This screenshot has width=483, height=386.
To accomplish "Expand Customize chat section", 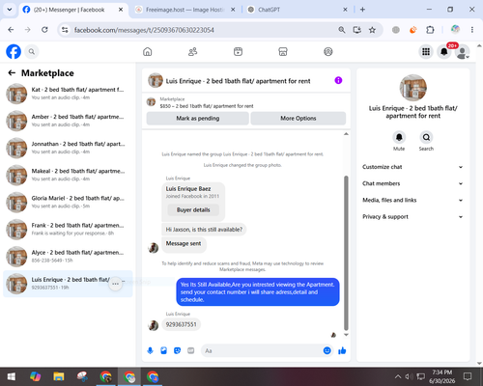I will click(x=412, y=167).
